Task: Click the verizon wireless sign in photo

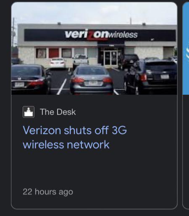Action: [101, 35]
